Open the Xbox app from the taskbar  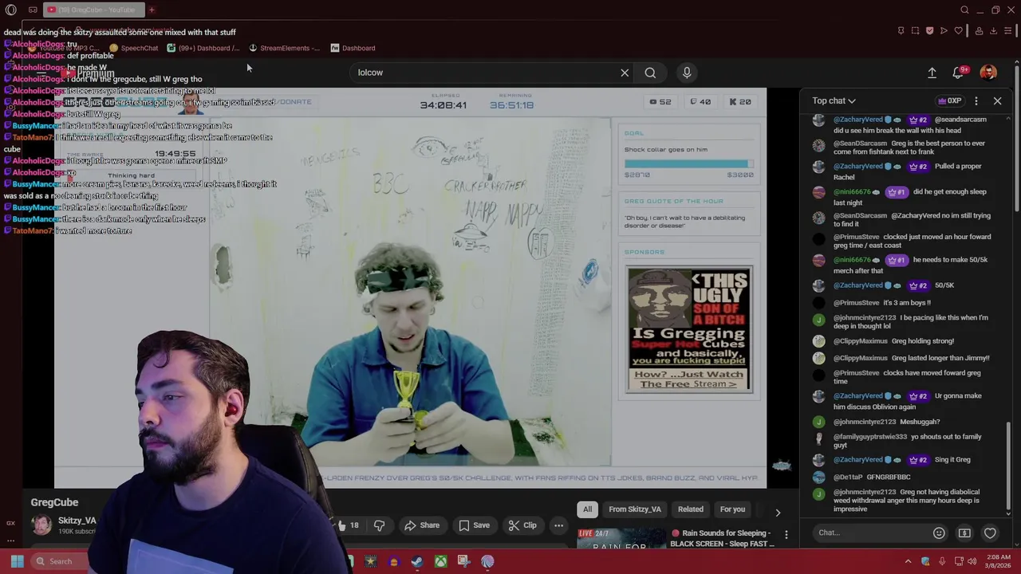(440, 561)
